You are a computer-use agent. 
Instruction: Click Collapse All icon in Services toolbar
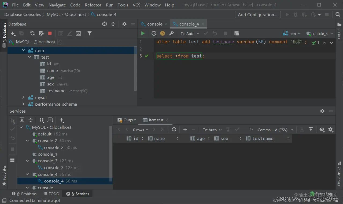pos(31,120)
